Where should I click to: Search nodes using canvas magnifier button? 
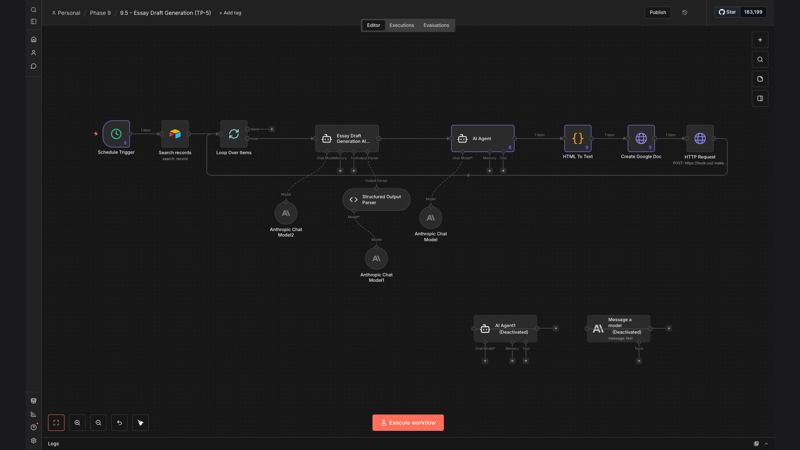(x=760, y=59)
